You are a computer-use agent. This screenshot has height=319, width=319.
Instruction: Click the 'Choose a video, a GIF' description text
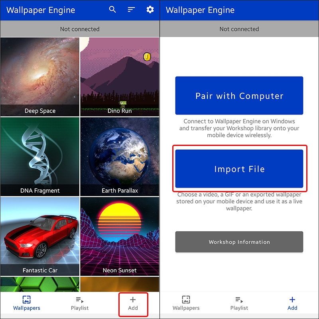239,201
